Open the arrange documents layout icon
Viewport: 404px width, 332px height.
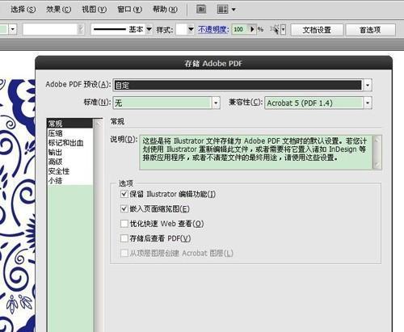tap(222, 10)
